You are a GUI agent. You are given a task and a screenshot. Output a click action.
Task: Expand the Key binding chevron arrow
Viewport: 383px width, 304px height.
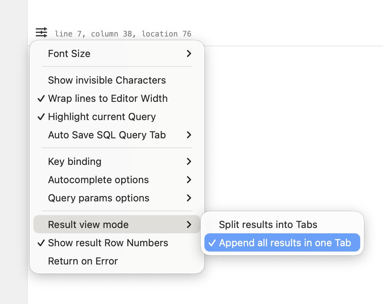coord(189,161)
